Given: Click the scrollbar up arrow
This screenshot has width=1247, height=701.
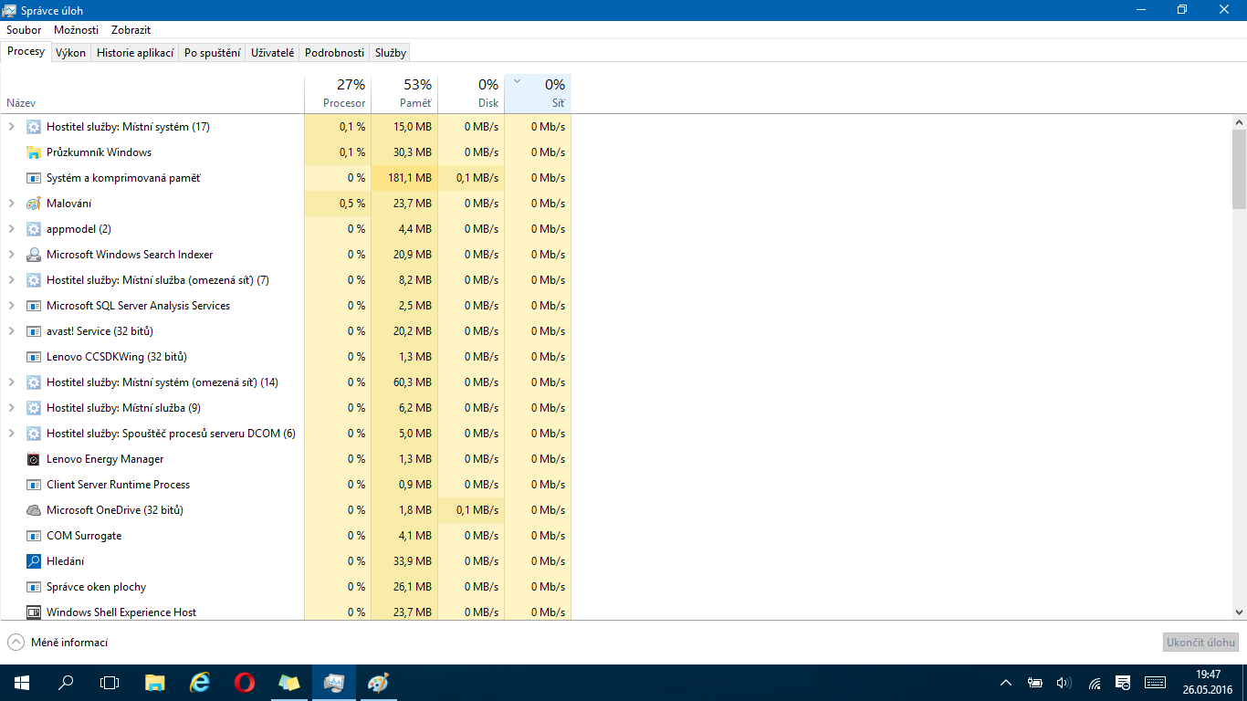Looking at the screenshot, I should 1239,122.
